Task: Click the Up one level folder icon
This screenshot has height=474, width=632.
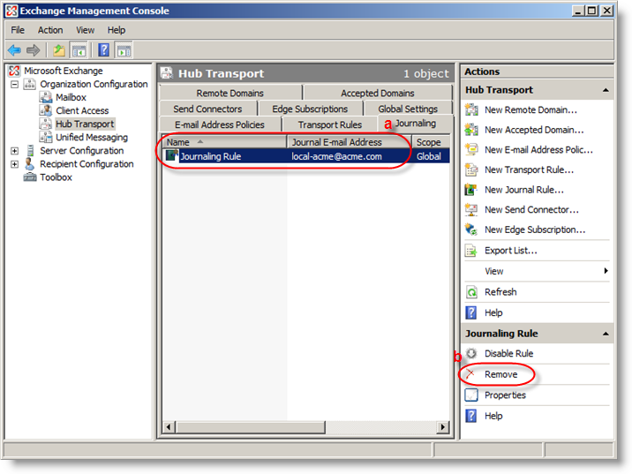Action: coord(59,50)
